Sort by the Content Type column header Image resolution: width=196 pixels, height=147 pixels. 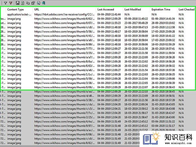point(16,9)
